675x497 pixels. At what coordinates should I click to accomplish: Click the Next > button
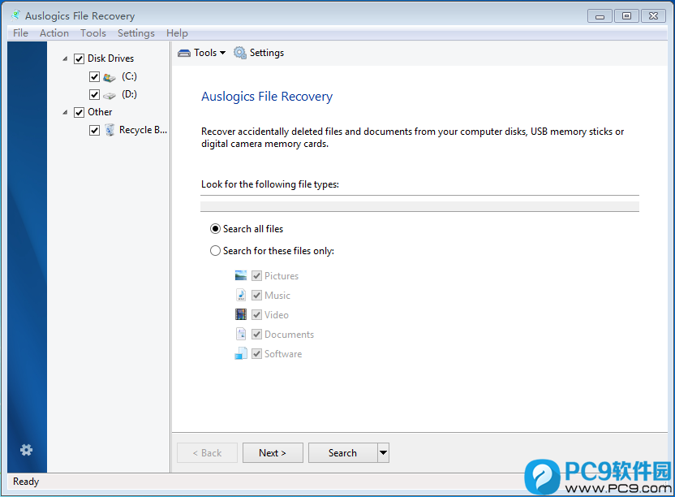(273, 452)
